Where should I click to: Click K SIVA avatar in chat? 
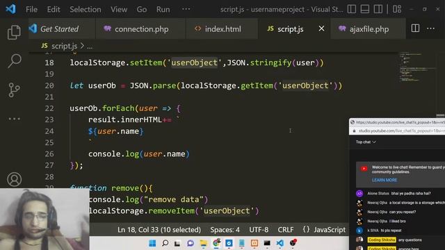coord(359,231)
